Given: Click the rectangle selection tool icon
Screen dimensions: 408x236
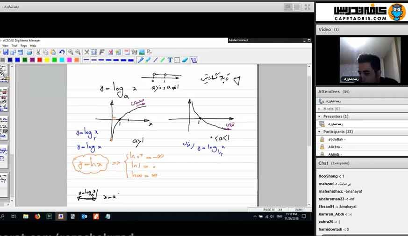Looking at the screenshot, I should (177, 60).
